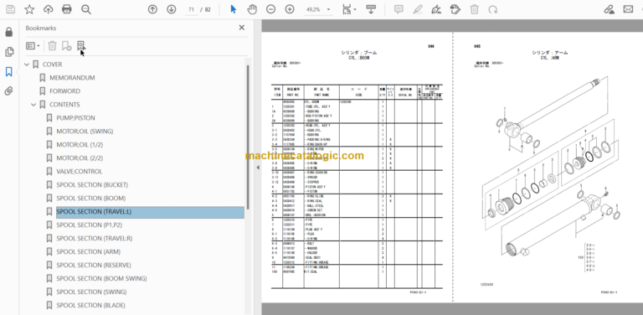The image size is (643, 315).
Task: Jump to SPOOL SECTION (RESERVE) bookmark
Action: coord(94,265)
